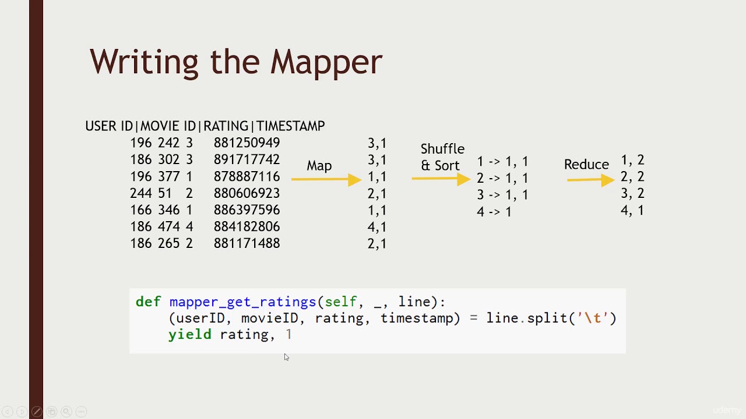
Task: Click the reduce output '4, 1'
Action: tap(632, 210)
